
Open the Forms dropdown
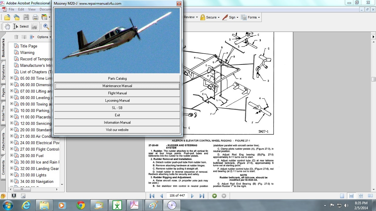coord(251,17)
